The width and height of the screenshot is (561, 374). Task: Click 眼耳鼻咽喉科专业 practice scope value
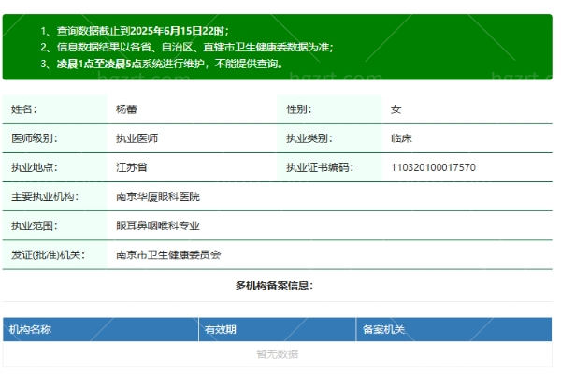(x=158, y=225)
